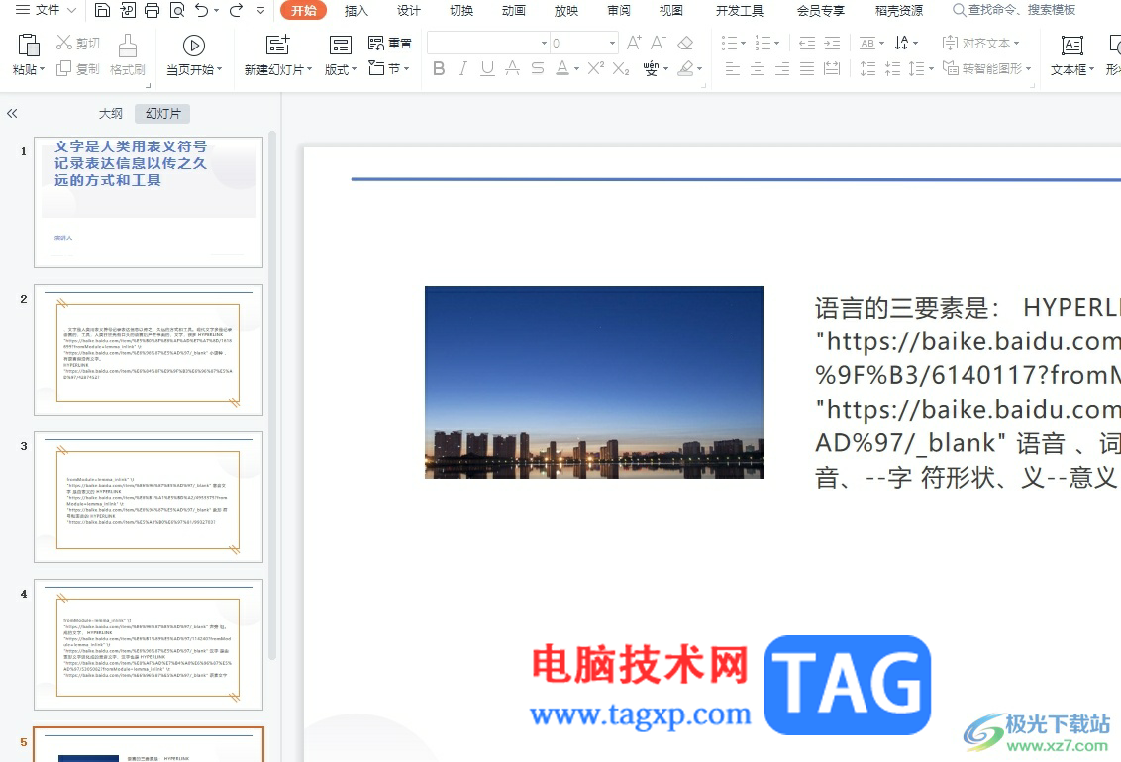Screen dimensions: 1121x762
Task: Click the new slide icon
Action: 277,45
